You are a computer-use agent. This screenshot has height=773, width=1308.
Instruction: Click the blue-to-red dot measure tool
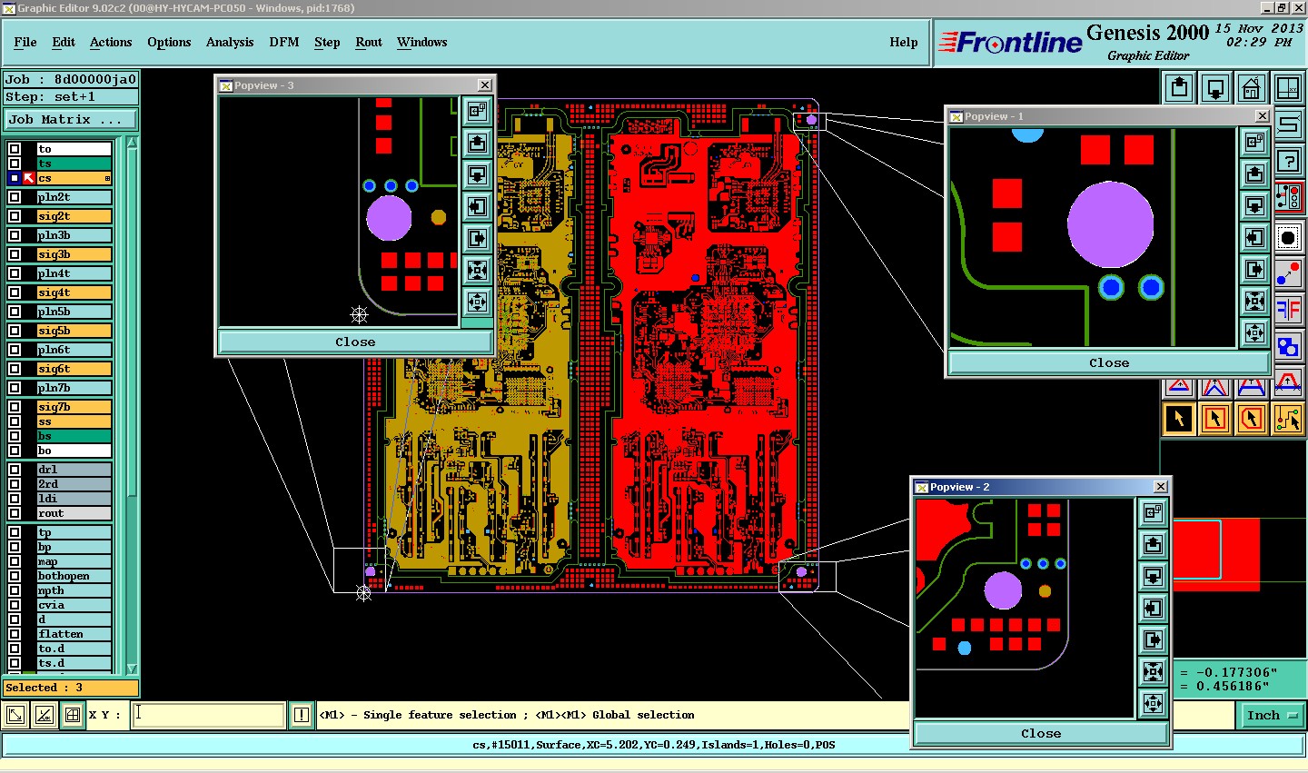pos(1288,273)
